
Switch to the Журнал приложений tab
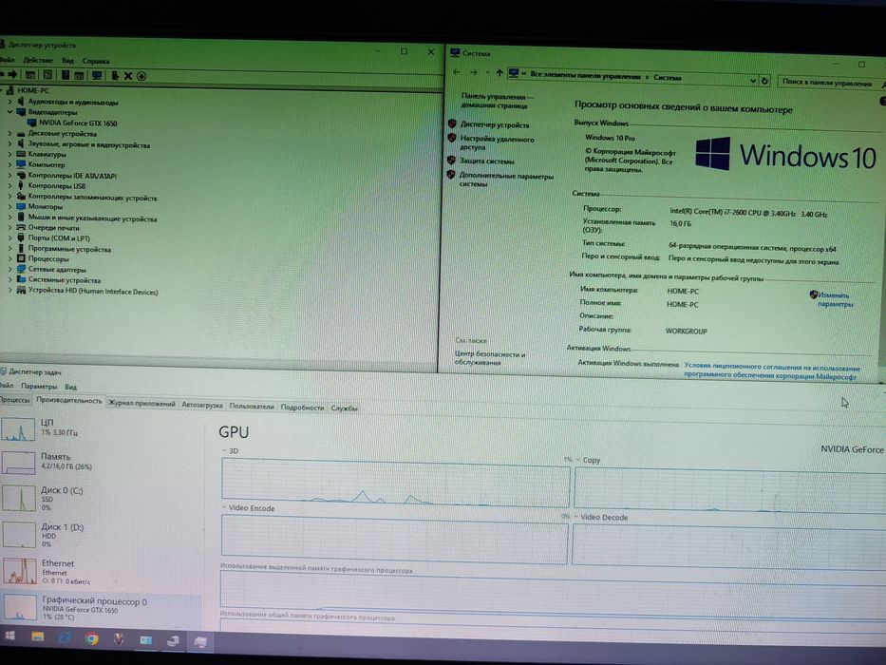(x=141, y=403)
